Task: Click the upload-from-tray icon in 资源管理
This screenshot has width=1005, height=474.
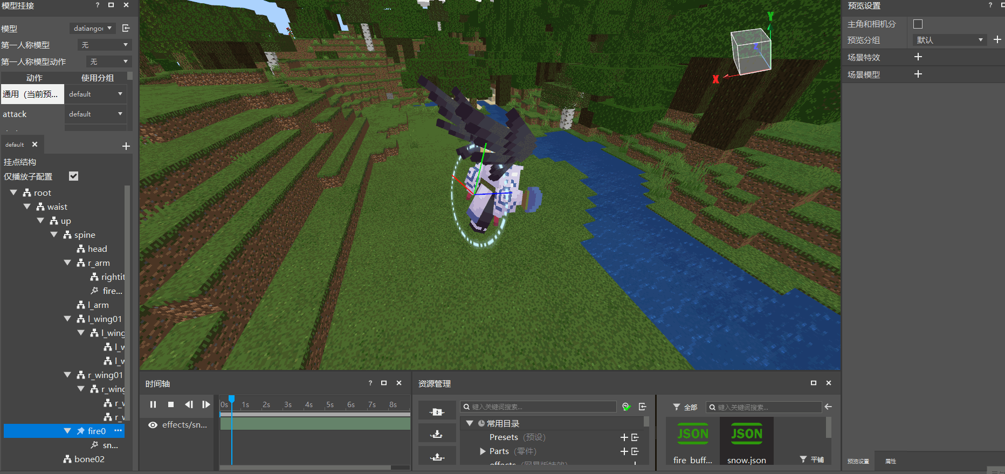Action: [437, 457]
